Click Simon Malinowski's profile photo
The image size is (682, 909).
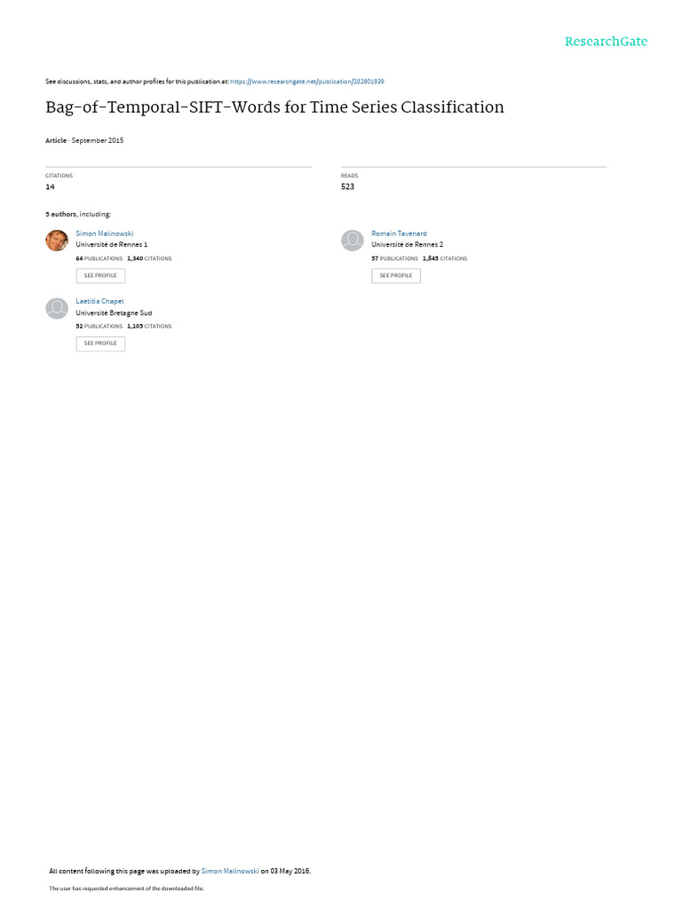pyautogui.click(x=57, y=240)
